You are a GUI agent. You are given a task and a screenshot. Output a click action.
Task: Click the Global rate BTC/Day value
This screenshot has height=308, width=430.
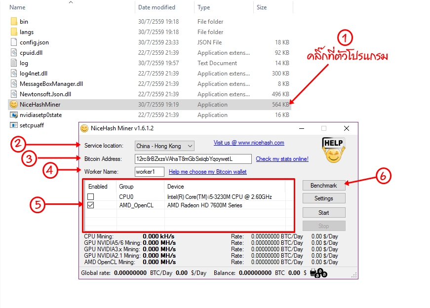(x=130, y=273)
